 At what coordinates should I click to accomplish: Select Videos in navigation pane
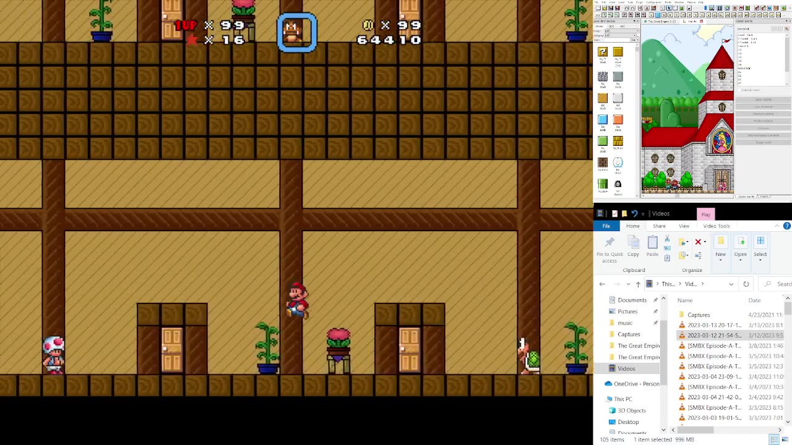tap(626, 369)
